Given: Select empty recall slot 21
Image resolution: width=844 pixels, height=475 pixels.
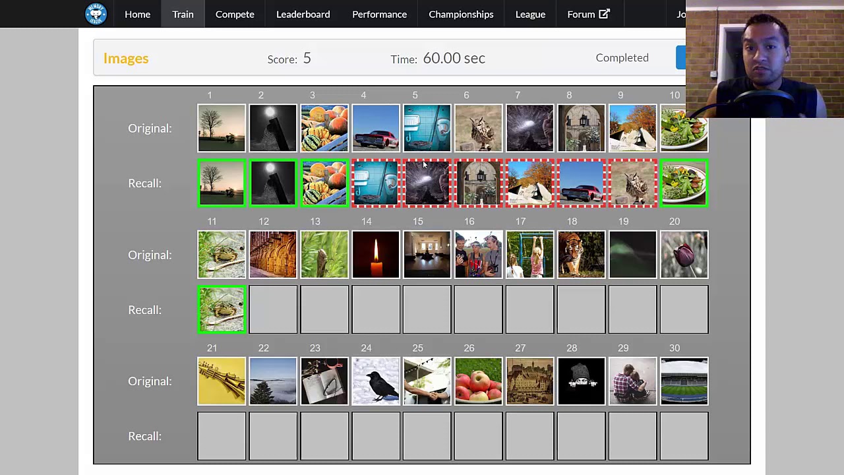Looking at the screenshot, I should (x=222, y=436).
